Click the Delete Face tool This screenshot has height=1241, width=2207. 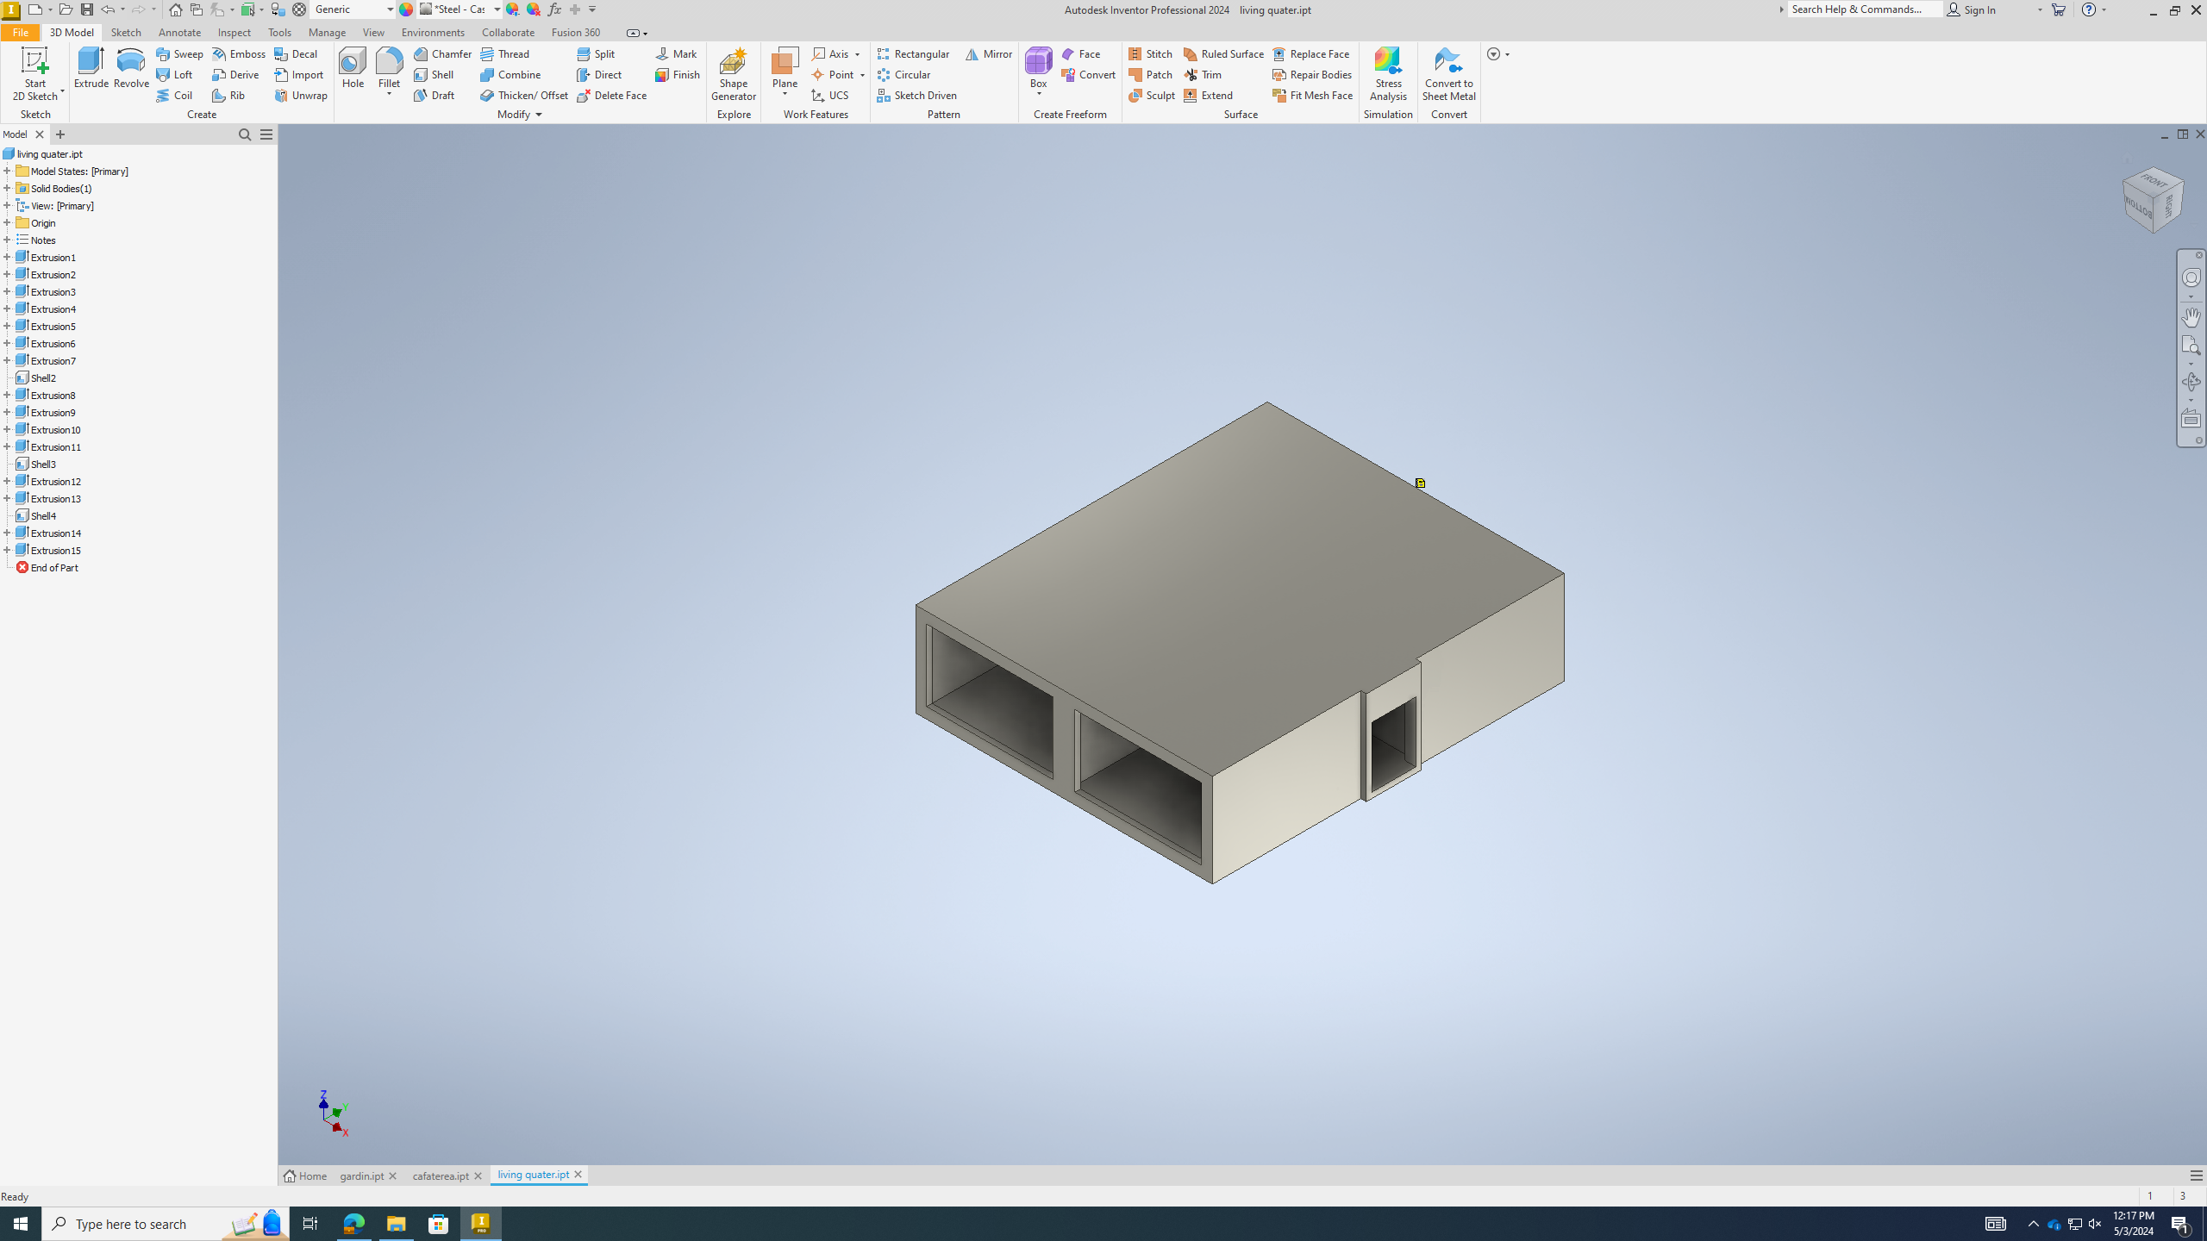pos(612,95)
